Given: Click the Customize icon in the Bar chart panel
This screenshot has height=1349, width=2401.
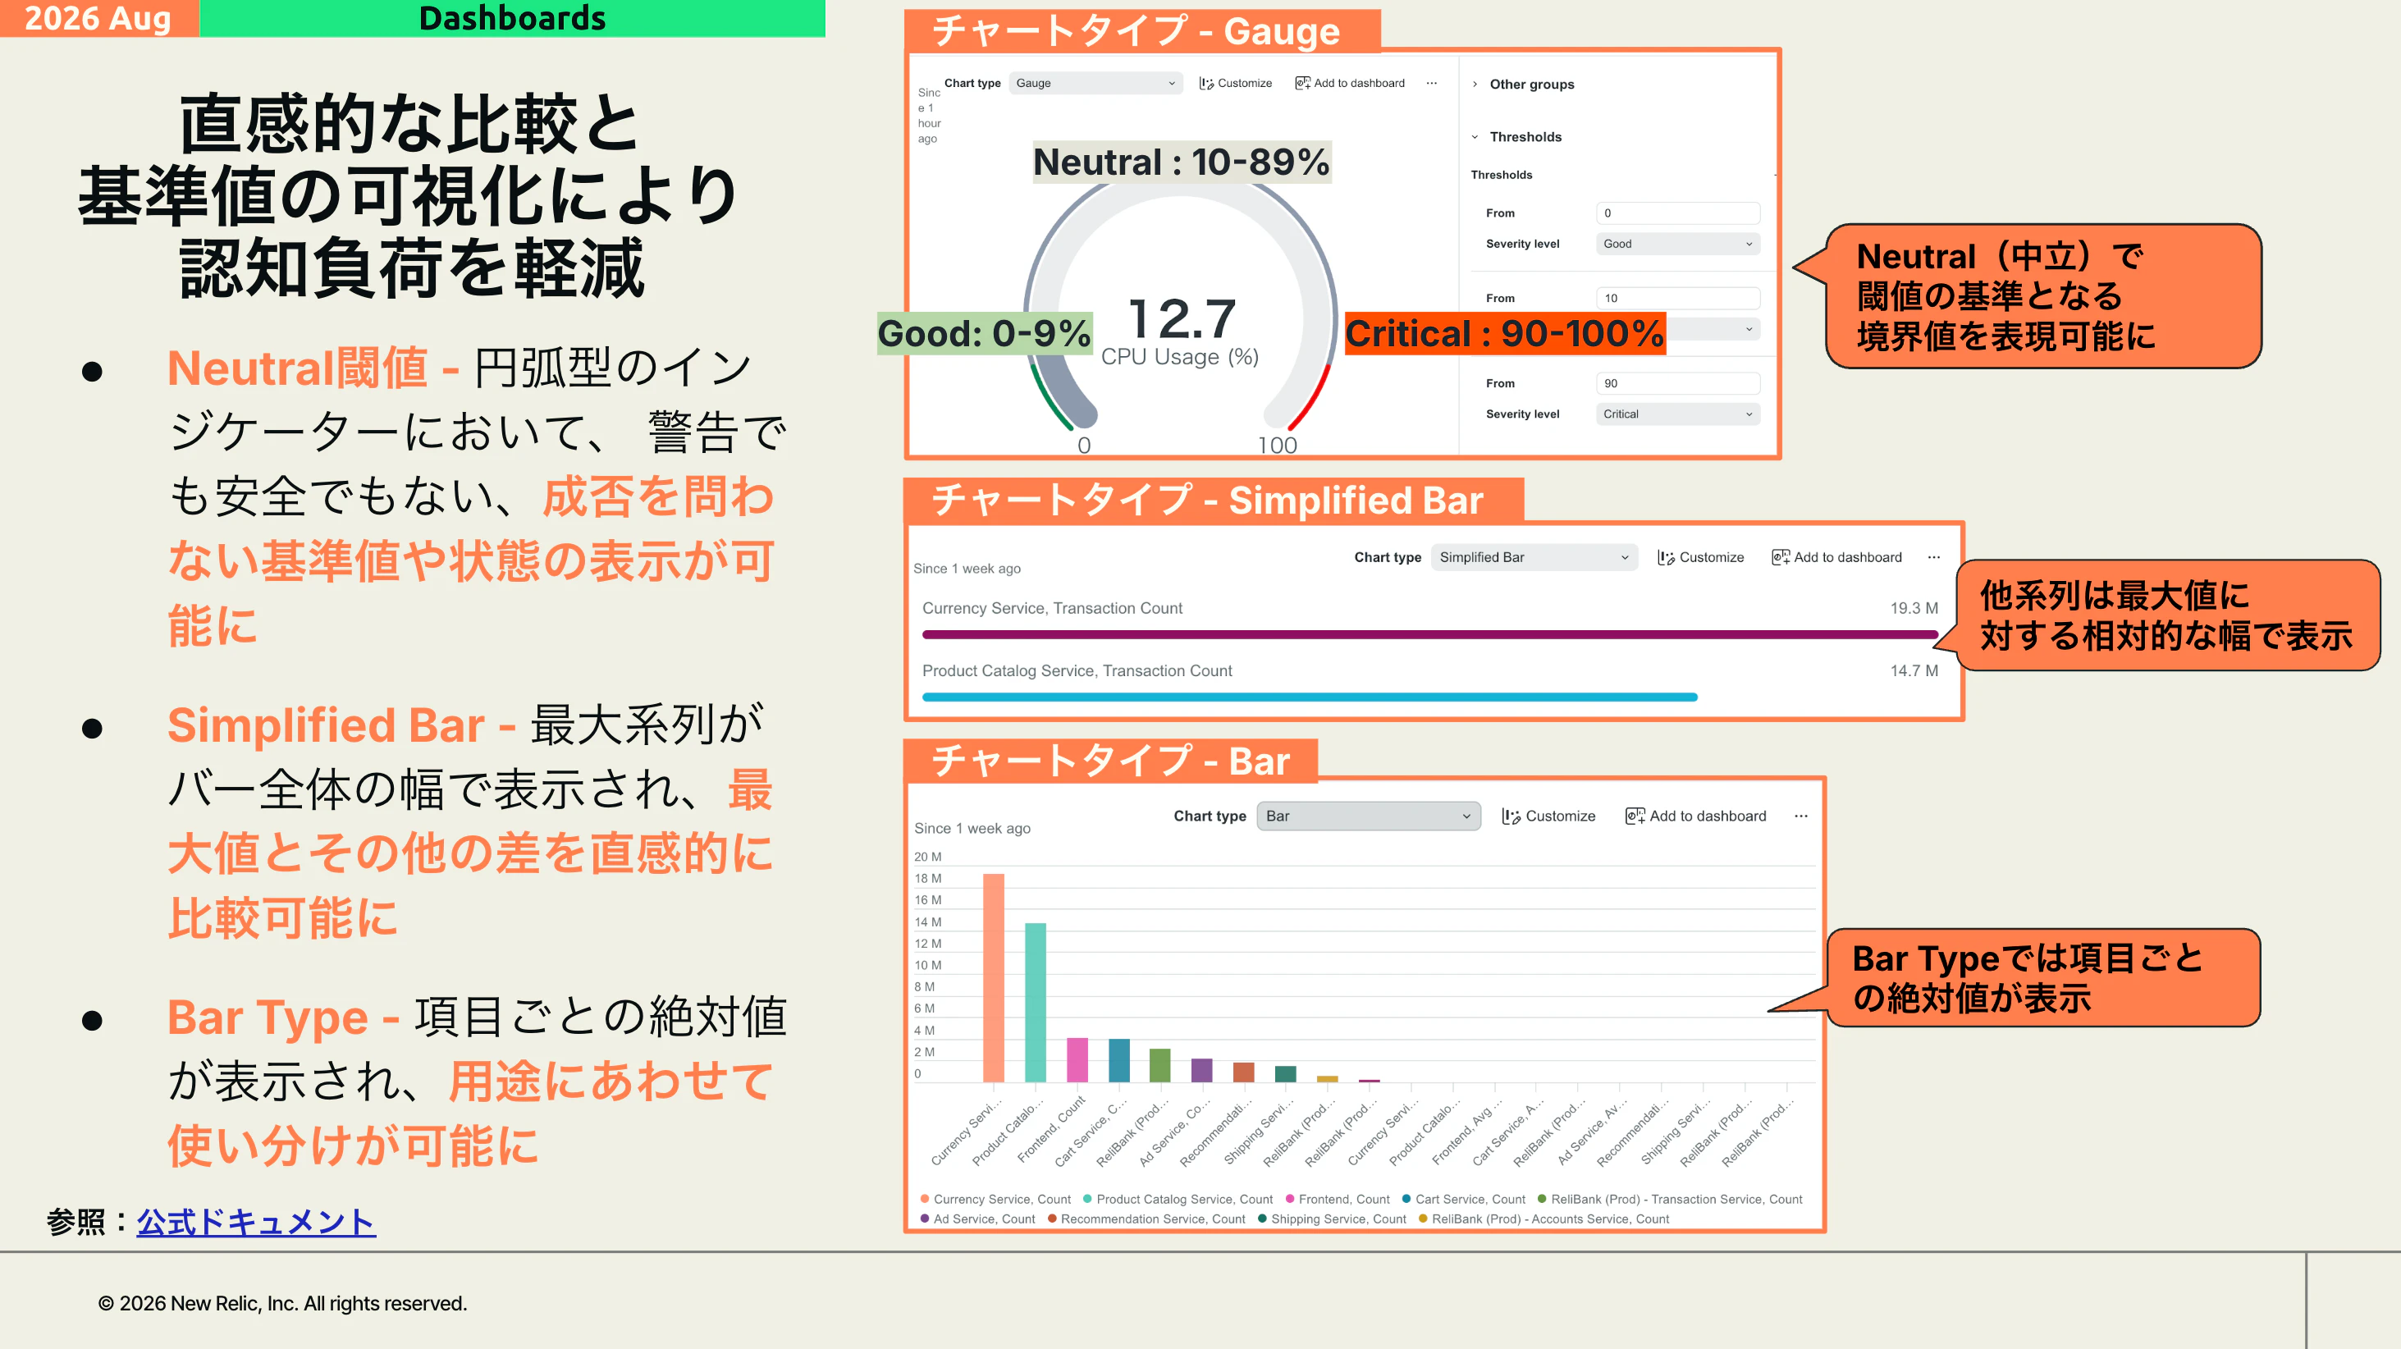Looking at the screenshot, I should (1511, 816).
